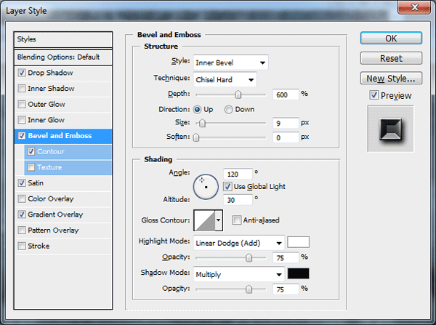Click the layer style preview thumbnail
This screenshot has width=436, height=325.
point(390,129)
